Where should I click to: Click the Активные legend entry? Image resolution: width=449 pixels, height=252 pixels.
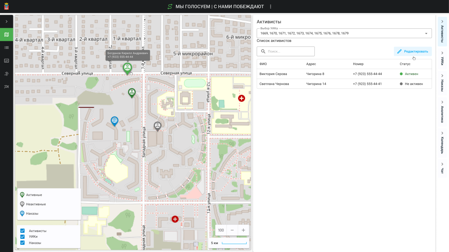tap(31, 195)
